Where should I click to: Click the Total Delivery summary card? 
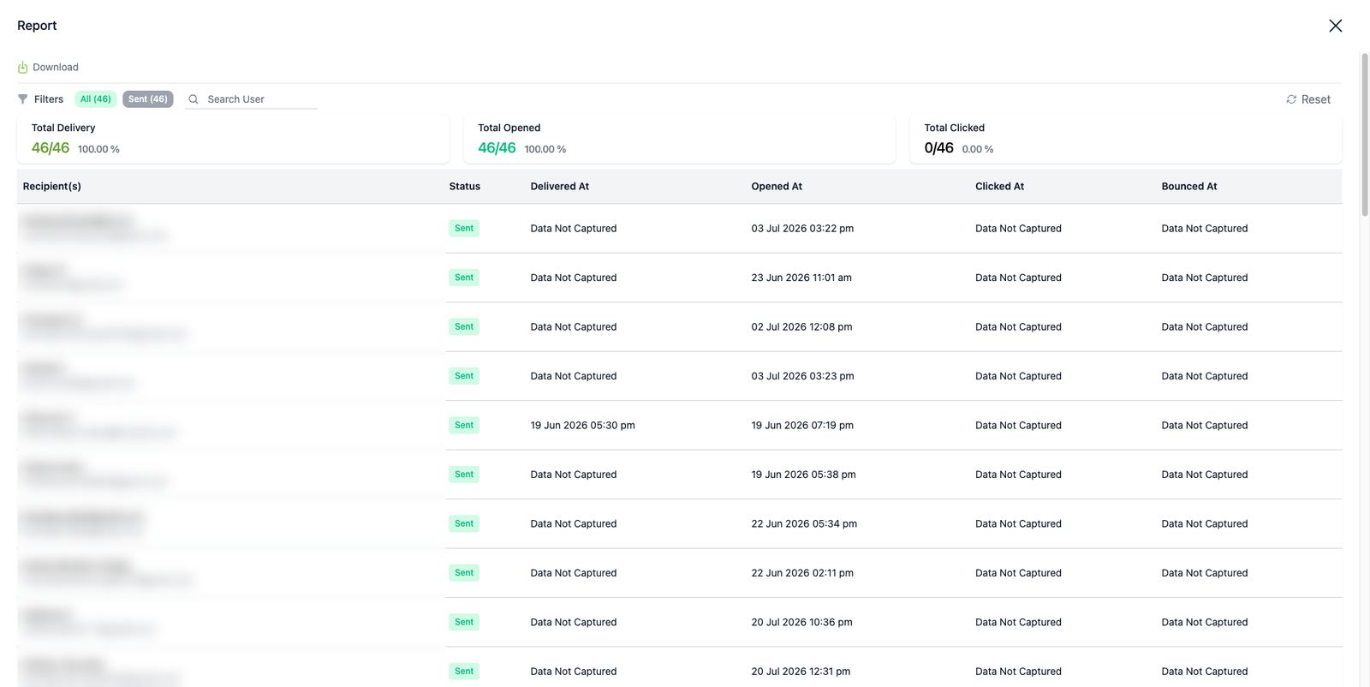click(234, 139)
